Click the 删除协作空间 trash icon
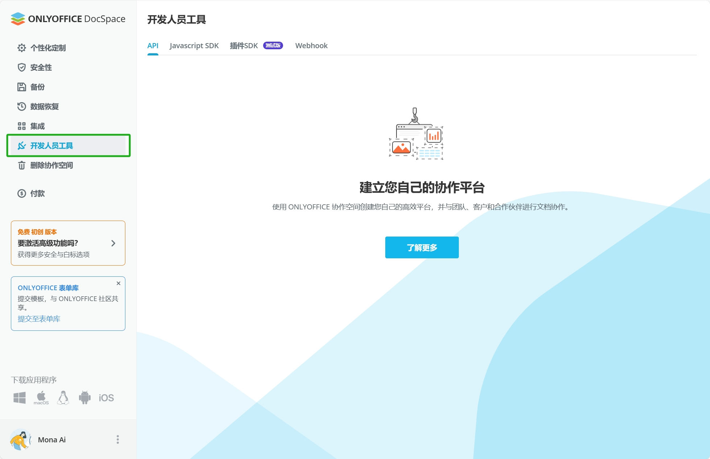This screenshot has width=710, height=459. [x=22, y=165]
